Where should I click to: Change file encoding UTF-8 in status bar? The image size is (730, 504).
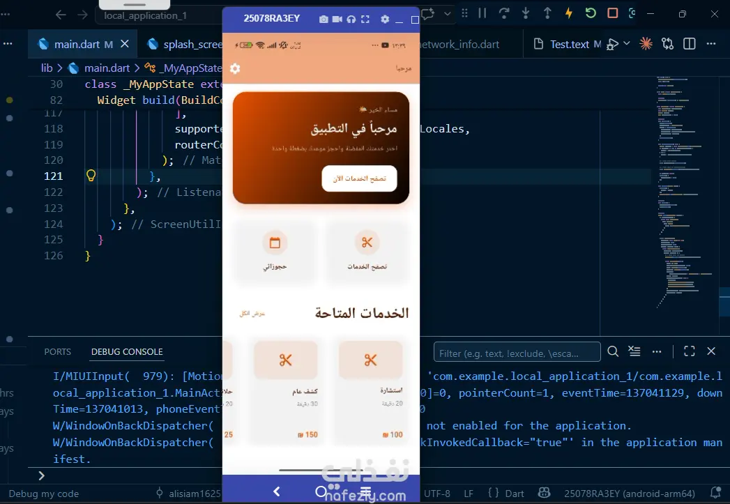pos(436,494)
